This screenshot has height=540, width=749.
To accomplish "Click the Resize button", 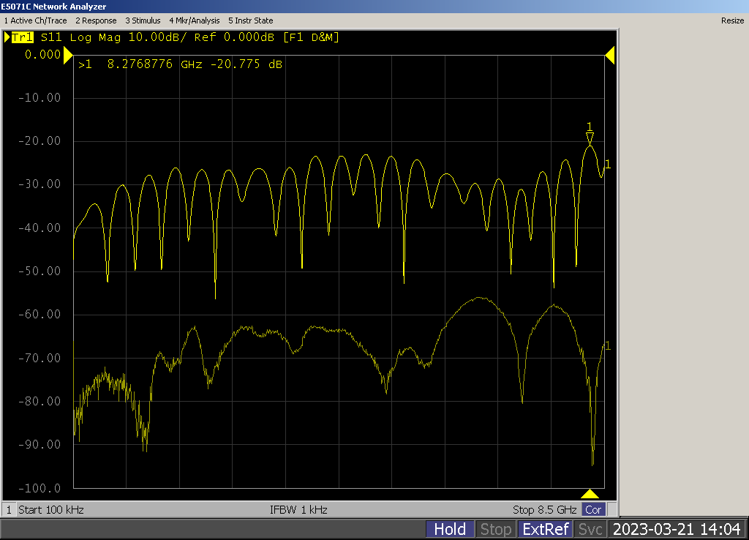I will pos(731,20).
